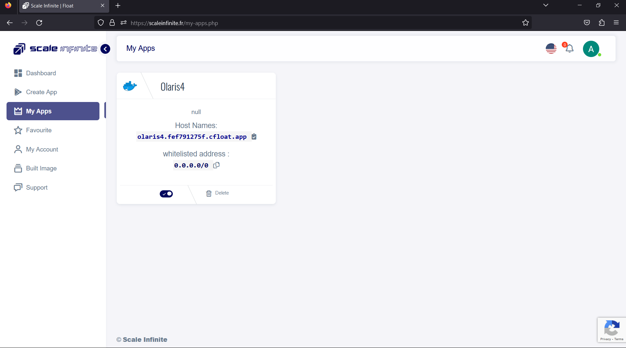
Task: Change language via US flag icon
Action: 551,49
